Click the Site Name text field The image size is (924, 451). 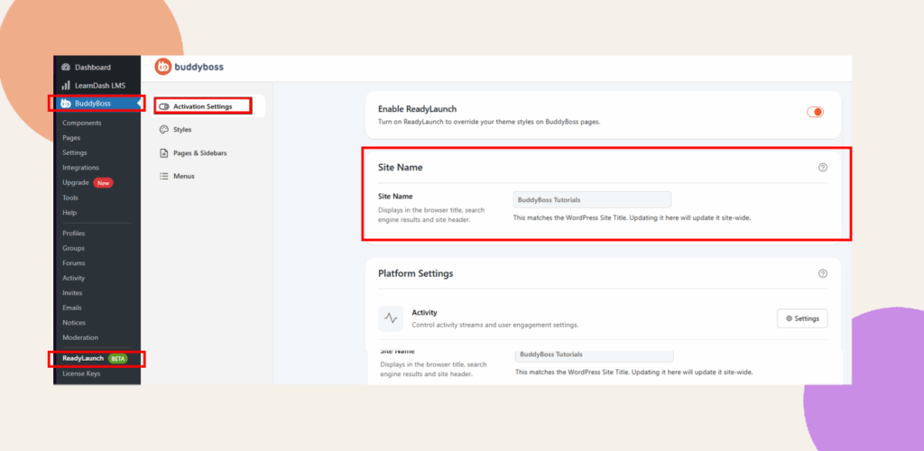coord(591,199)
